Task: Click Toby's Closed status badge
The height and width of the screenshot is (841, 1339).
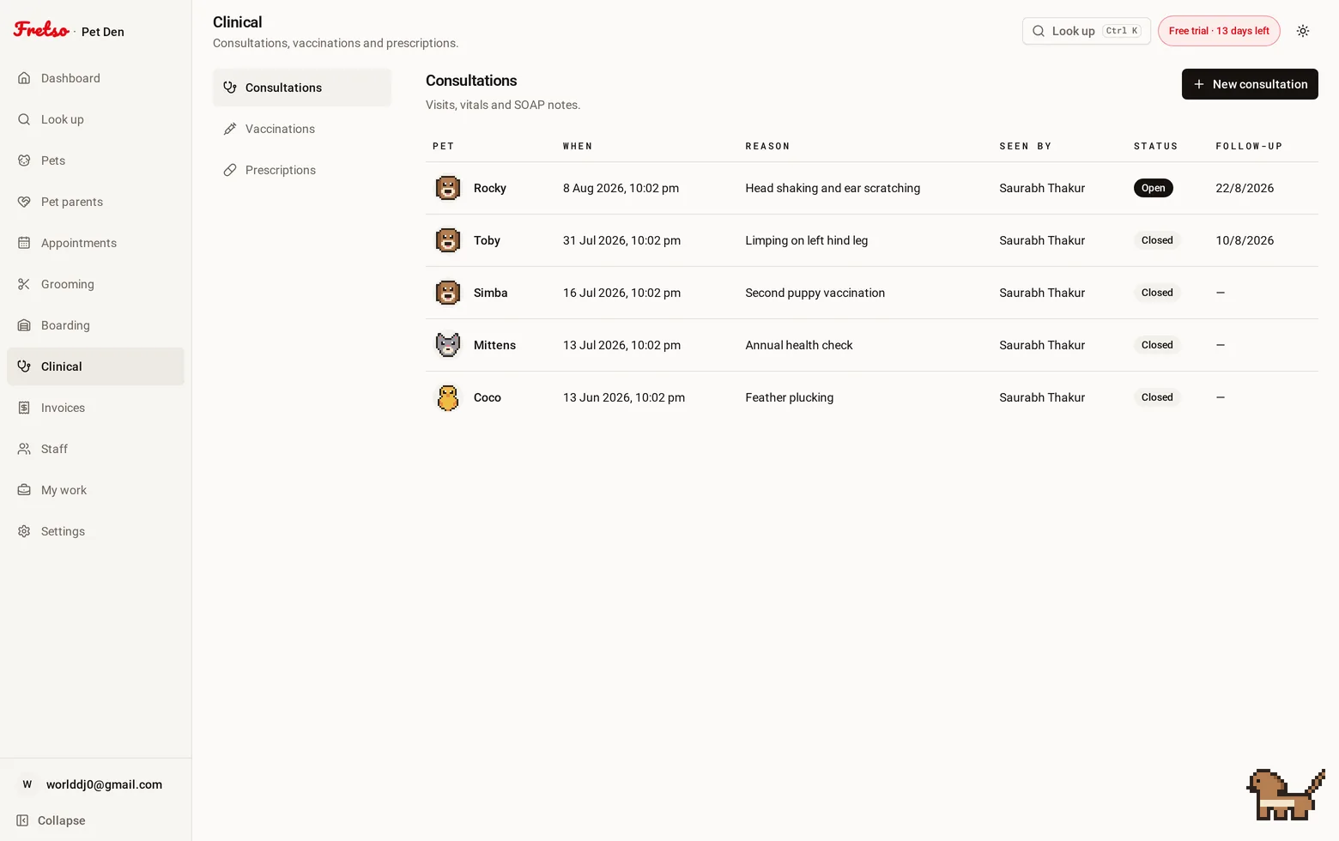Action: click(1157, 240)
